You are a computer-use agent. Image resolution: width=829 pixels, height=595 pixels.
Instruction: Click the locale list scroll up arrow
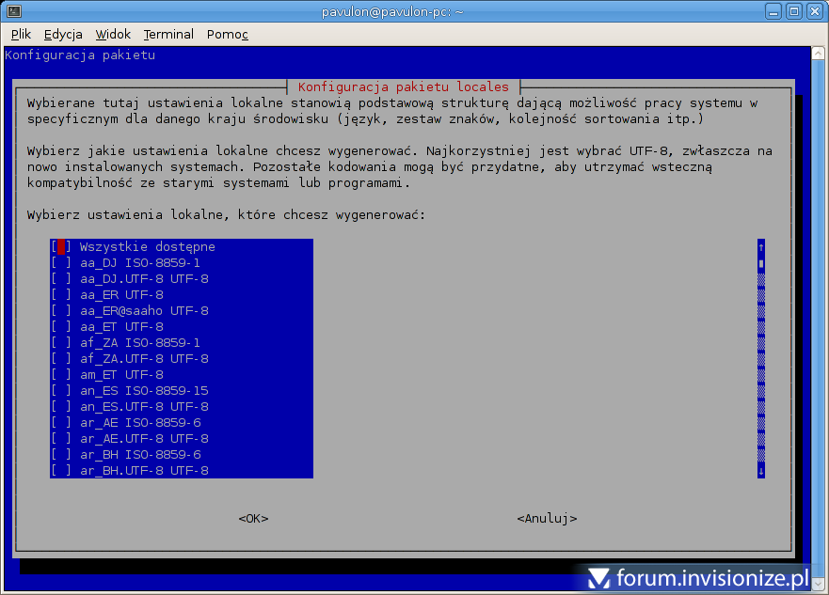pos(761,246)
